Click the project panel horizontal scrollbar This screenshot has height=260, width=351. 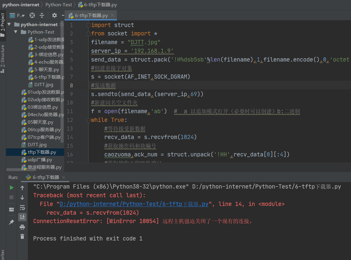click(x=21, y=170)
